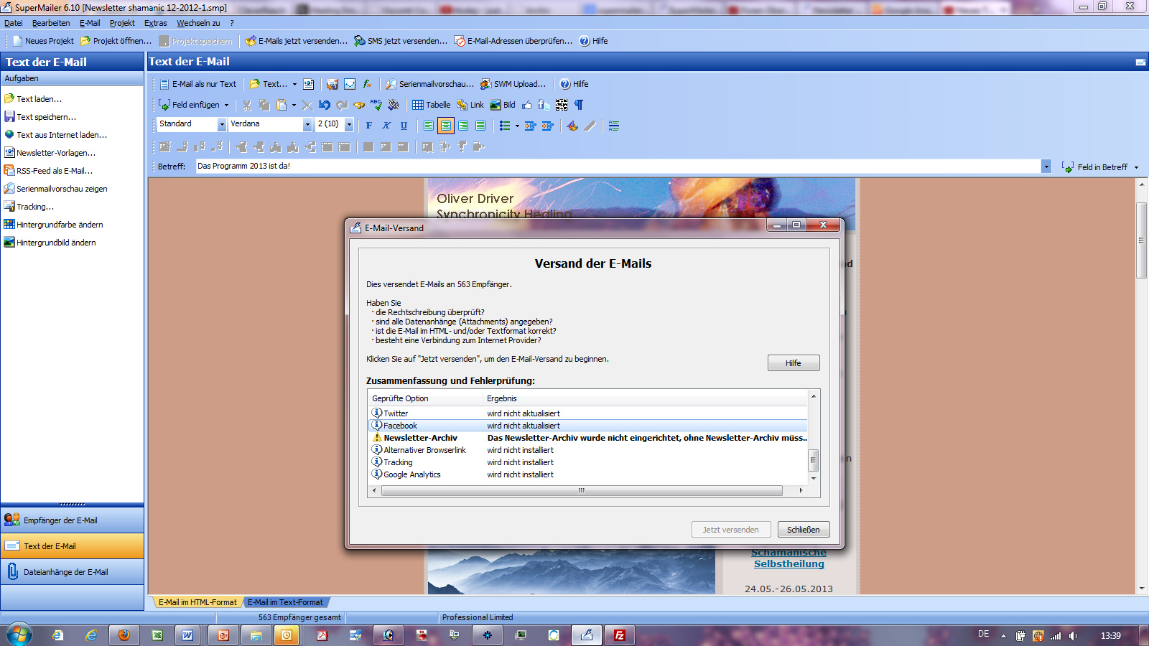This screenshot has width=1149, height=646.
Task: Toggle E-Mail als nur Text mode
Action: [197, 84]
